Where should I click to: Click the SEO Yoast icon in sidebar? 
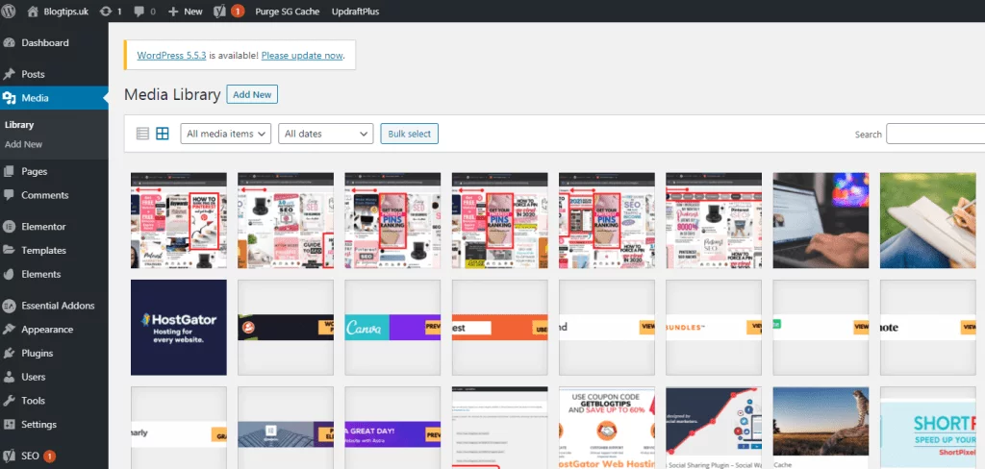coord(10,456)
